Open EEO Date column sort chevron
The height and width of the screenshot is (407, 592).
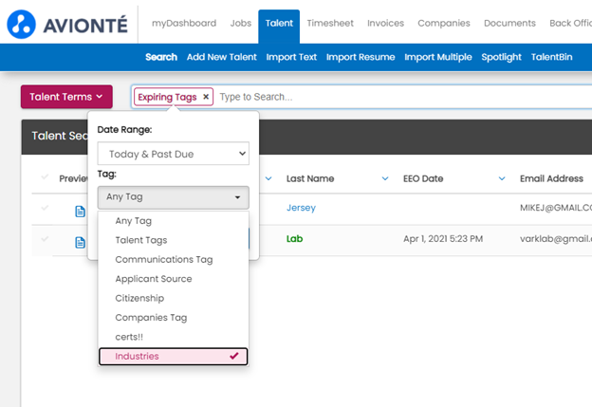point(501,178)
